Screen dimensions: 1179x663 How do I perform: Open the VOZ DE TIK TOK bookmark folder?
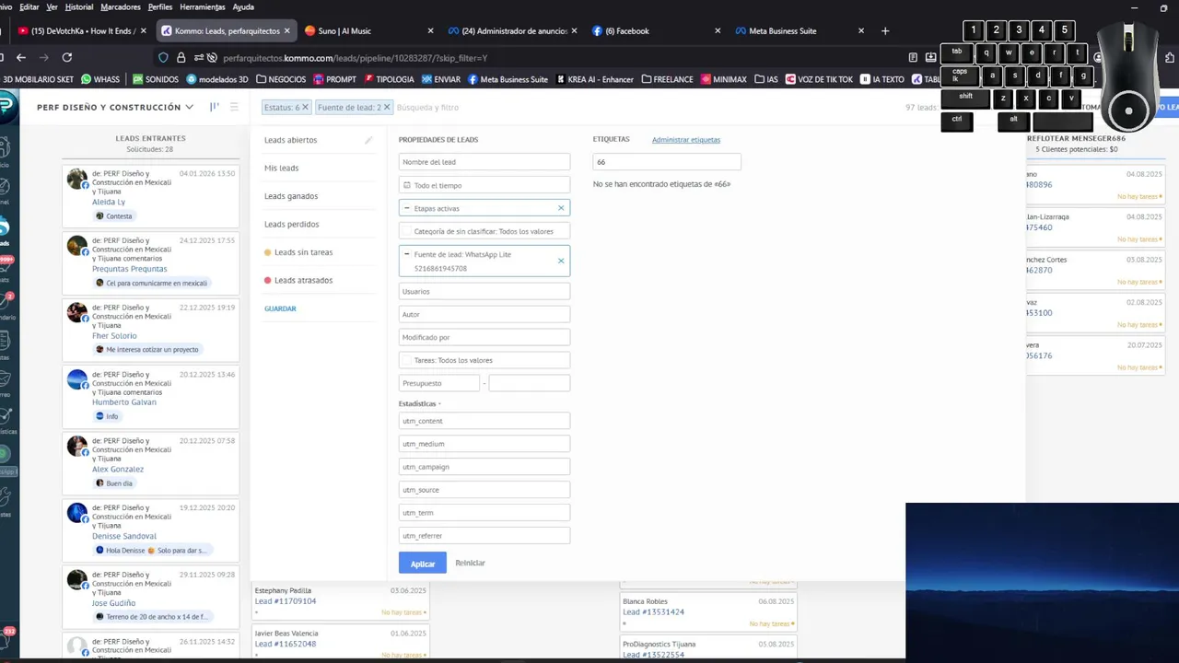tap(819, 79)
